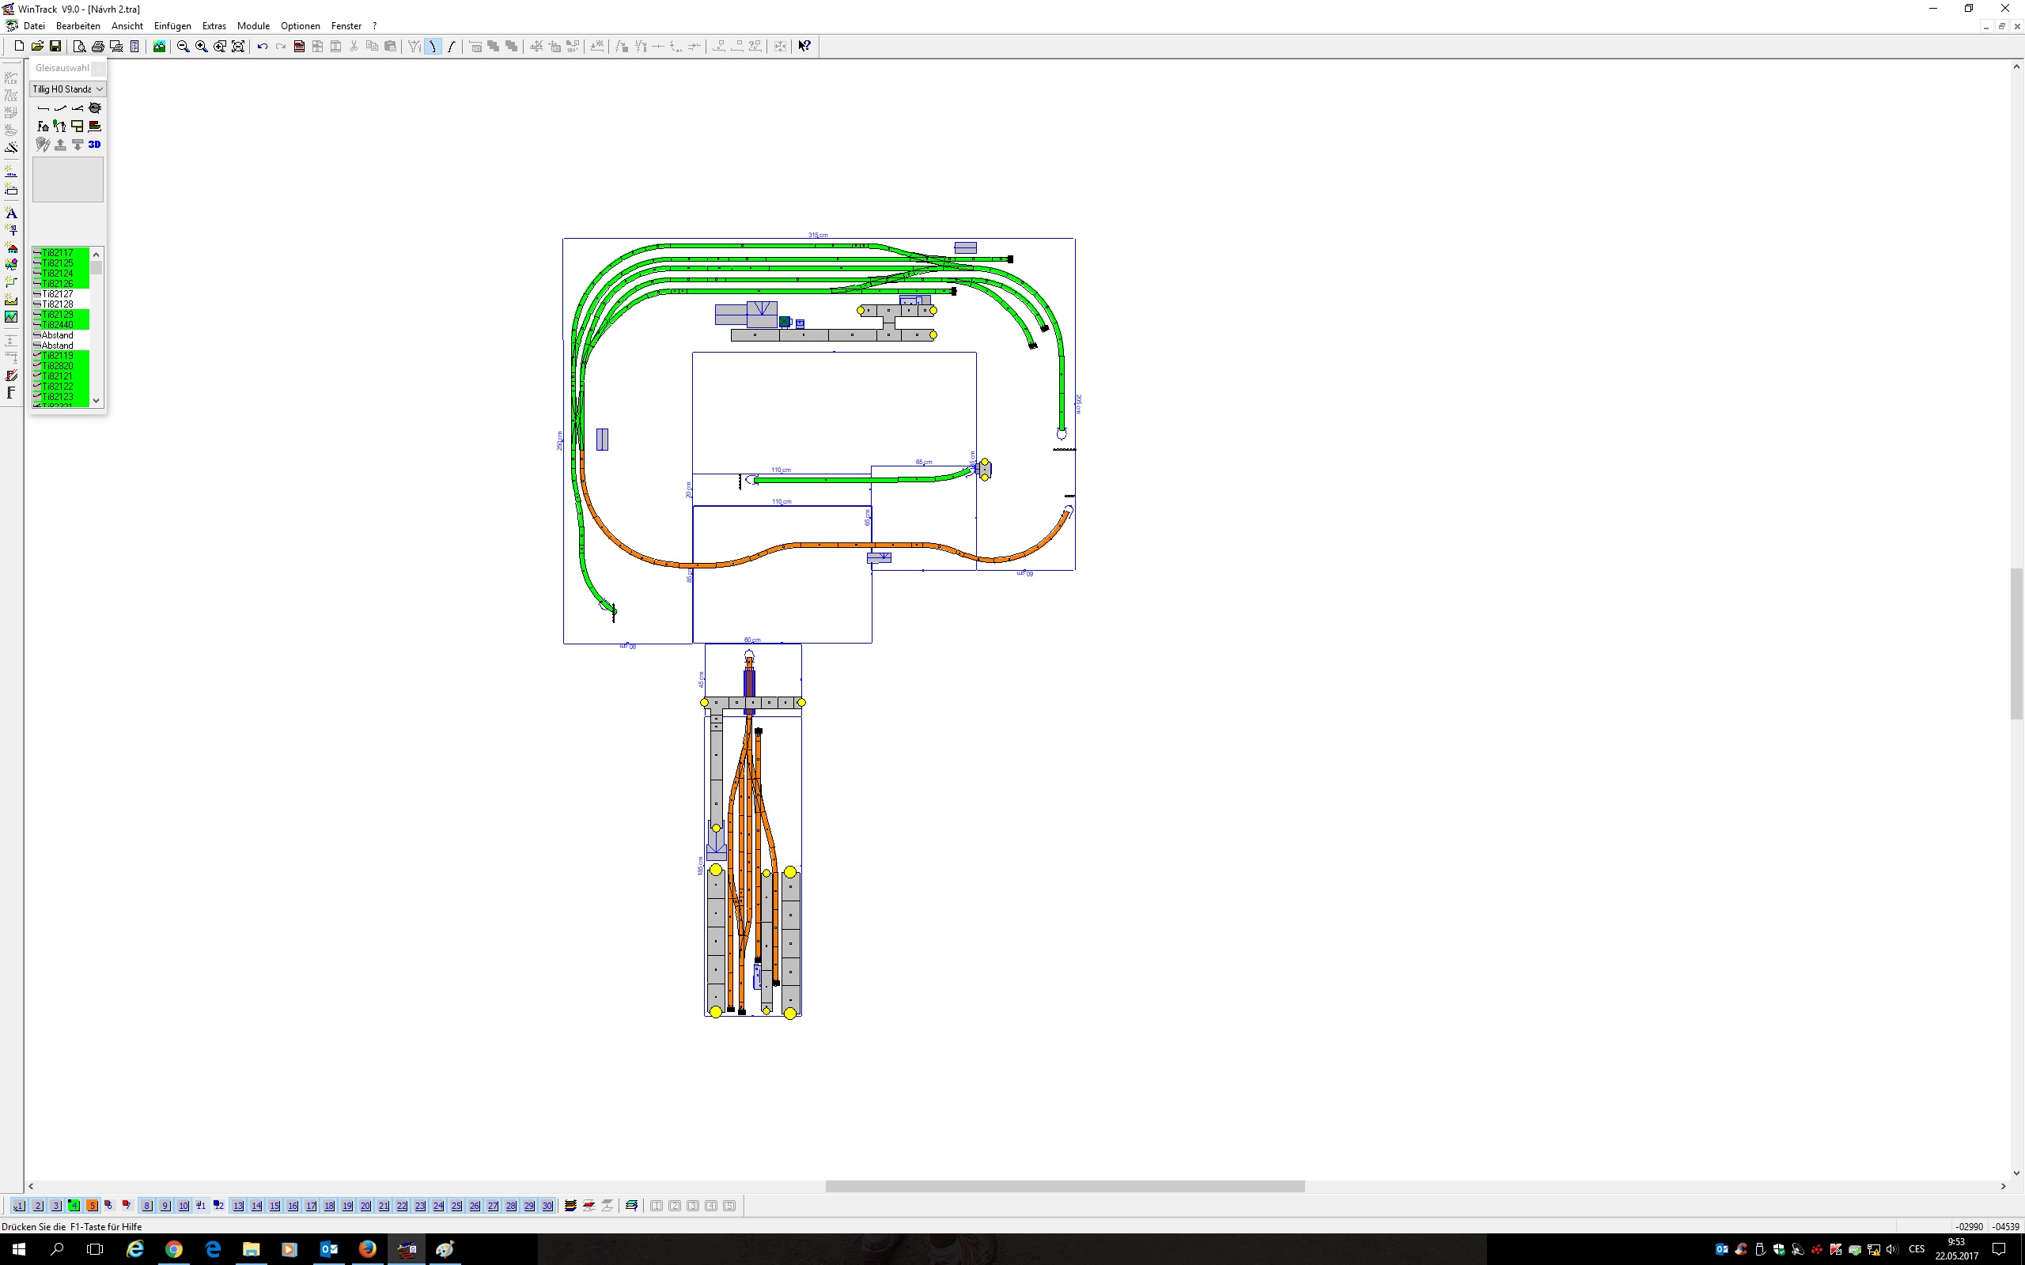
Task: Click the undo arrow icon
Action: 262,46
